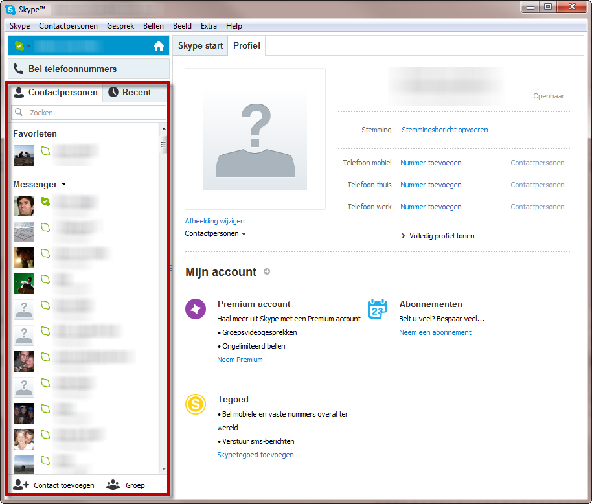592x504 pixels.
Task: Open the Help menu
Action: (234, 26)
